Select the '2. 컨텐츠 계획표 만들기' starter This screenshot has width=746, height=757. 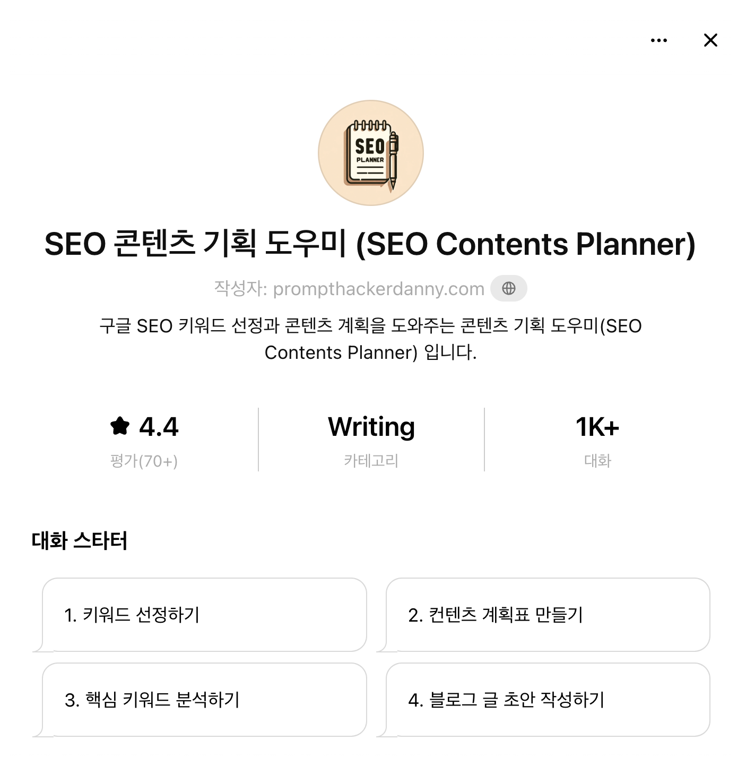[x=547, y=616]
